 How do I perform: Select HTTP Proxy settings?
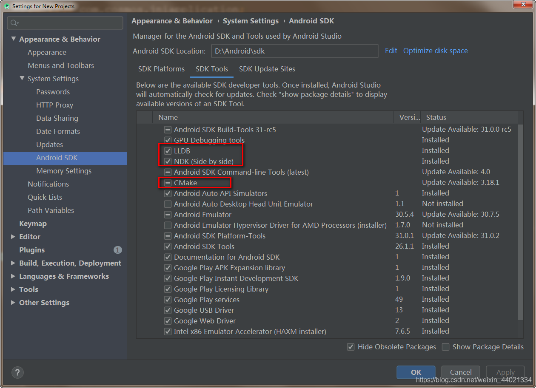(x=54, y=105)
